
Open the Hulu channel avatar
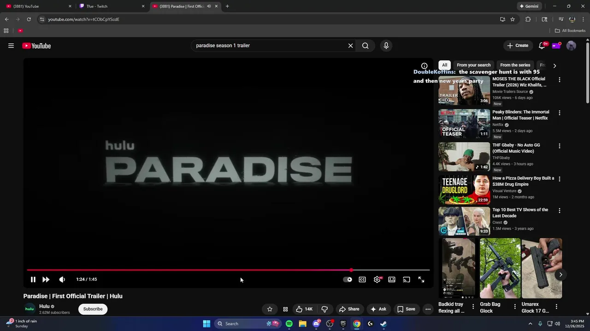click(x=29, y=309)
